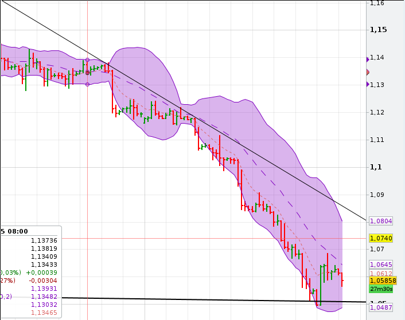Click the 1,15 price axis label
This screenshot has width=405, height=320.
(379, 30)
